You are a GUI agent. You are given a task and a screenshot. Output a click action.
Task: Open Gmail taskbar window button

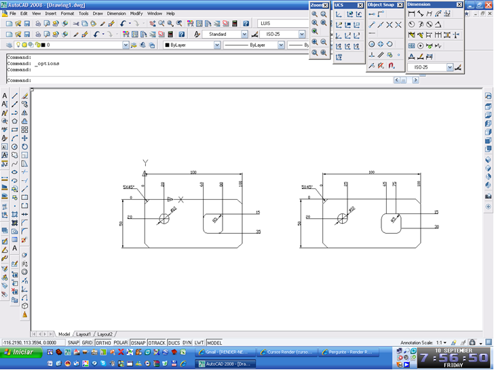click(225, 352)
